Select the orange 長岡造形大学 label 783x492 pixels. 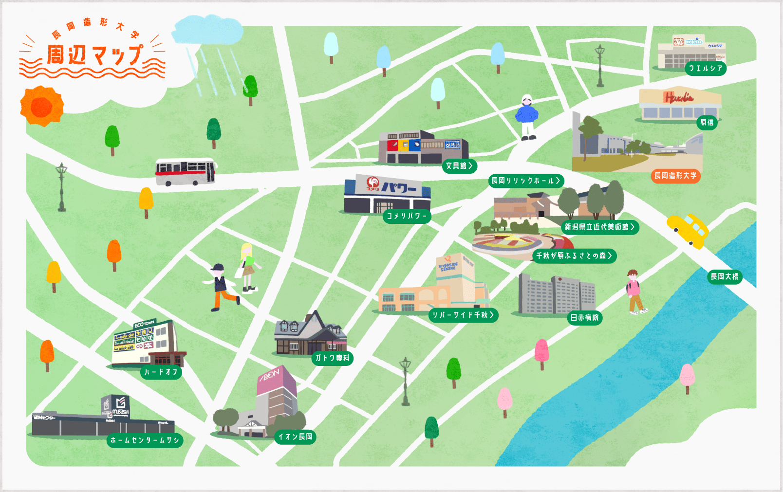click(x=675, y=176)
